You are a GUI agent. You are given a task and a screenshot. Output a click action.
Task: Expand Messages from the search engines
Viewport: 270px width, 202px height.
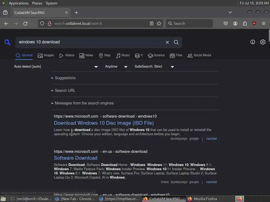[x=83, y=103]
